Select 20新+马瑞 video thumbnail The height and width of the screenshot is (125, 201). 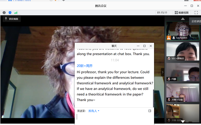point(183,93)
